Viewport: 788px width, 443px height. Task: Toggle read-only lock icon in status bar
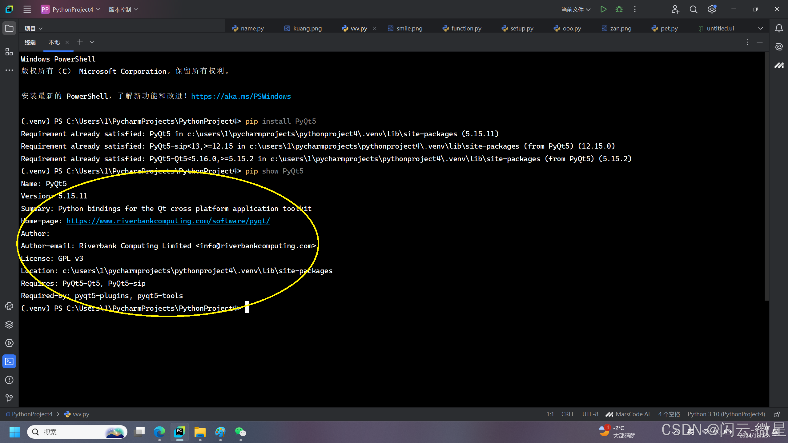click(x=777, y=414)
